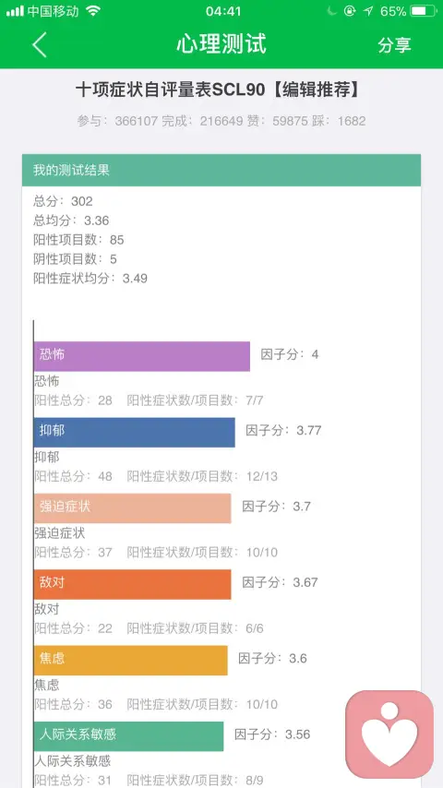Tap the 我的测试结果 section header
The height and width of the screenshot is (788, 443).
(221, 170)
